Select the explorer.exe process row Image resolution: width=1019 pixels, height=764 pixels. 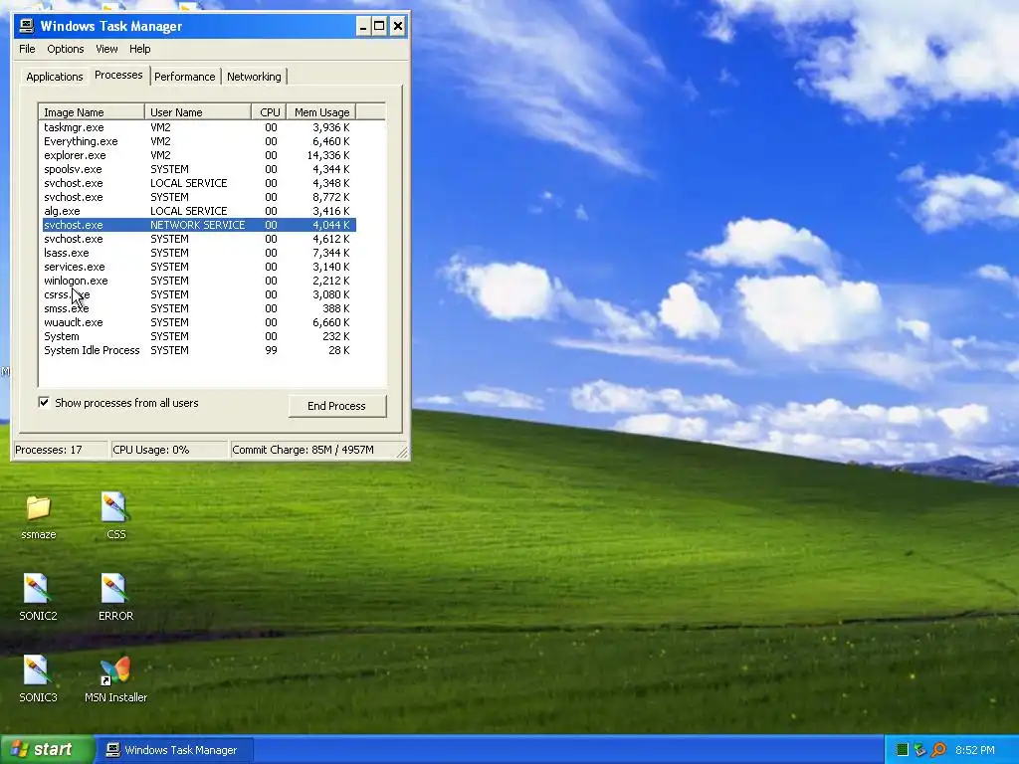[199, 155]
